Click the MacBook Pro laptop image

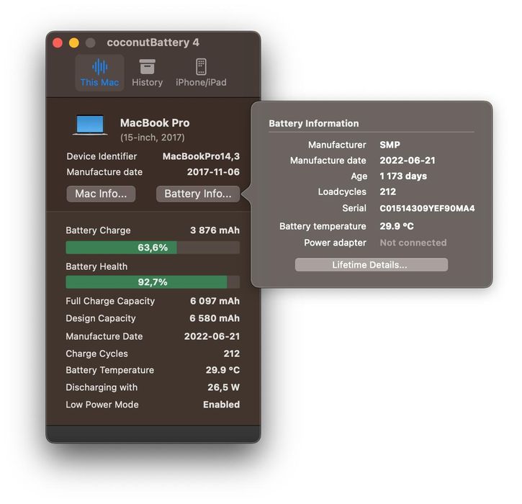(x=90, y=125)
